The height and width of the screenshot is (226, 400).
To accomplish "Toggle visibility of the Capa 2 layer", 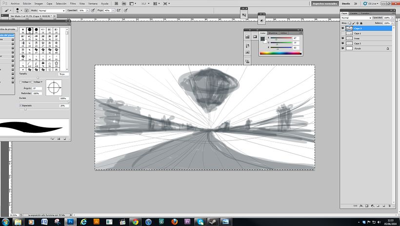I will (x=342, y=28).
